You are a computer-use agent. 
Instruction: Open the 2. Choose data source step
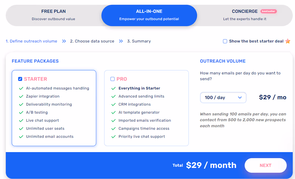(92, 41)
